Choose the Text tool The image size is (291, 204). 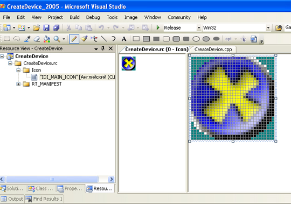pyautogui.click(x=124, y=39)
